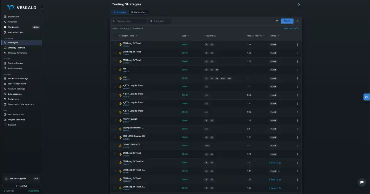Toggle dark mode moon icon

coord(298,4)
